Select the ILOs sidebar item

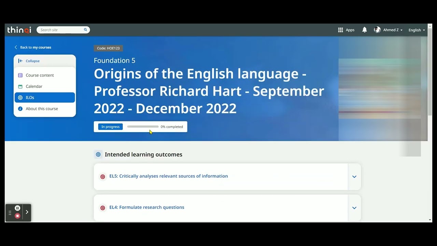click(45, 97)
